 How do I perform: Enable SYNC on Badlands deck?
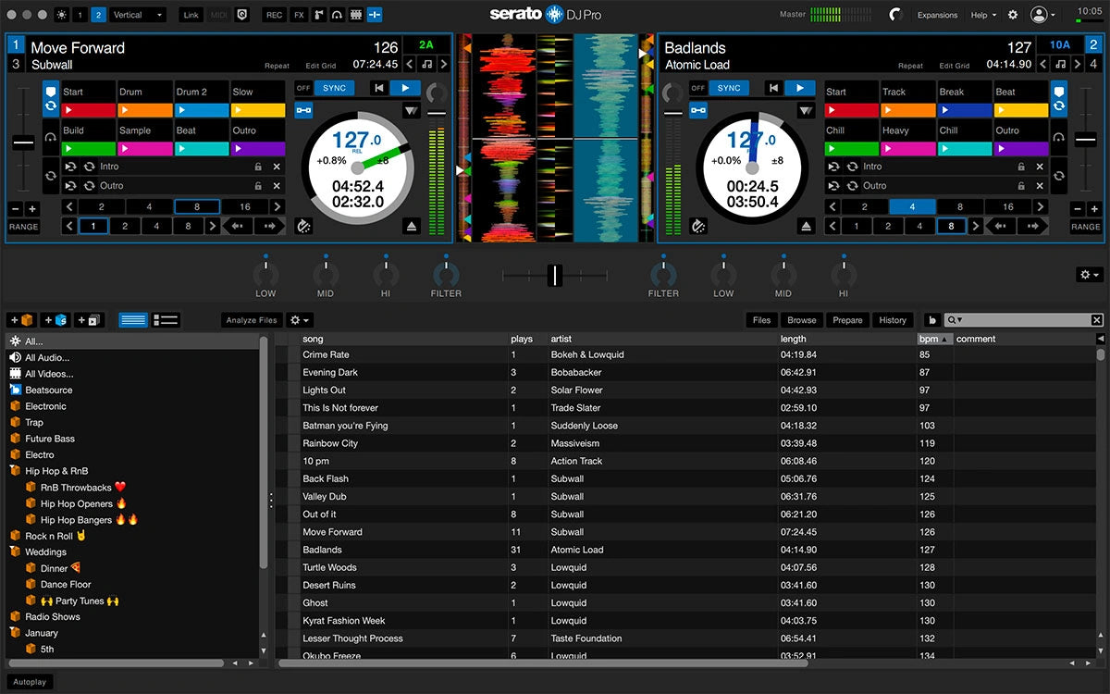tap(729, 88)
